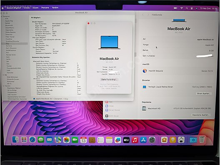
Task: Open Kilitli Ekran in settings sidebar
Action: click(x=112, y=116)
